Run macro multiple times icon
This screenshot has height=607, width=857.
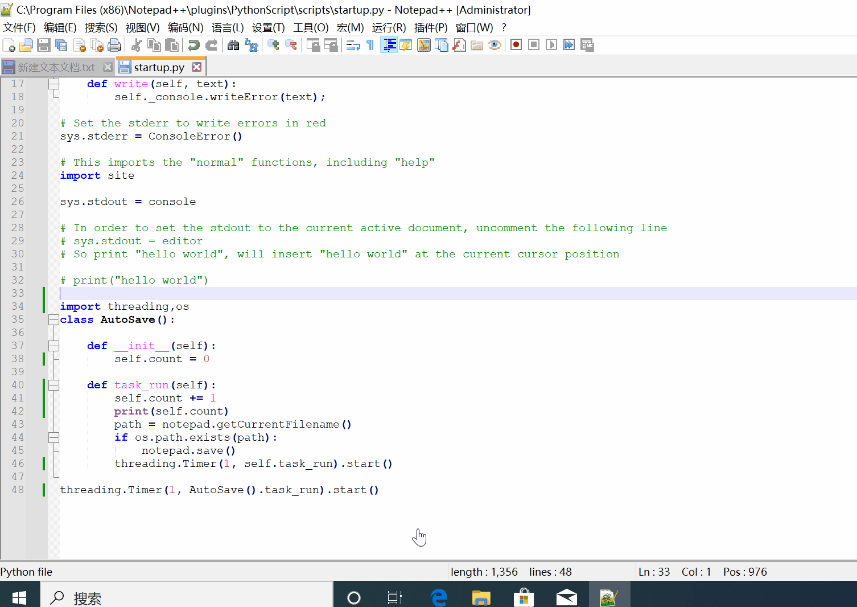pyautogui.click(x=569, y=45)
